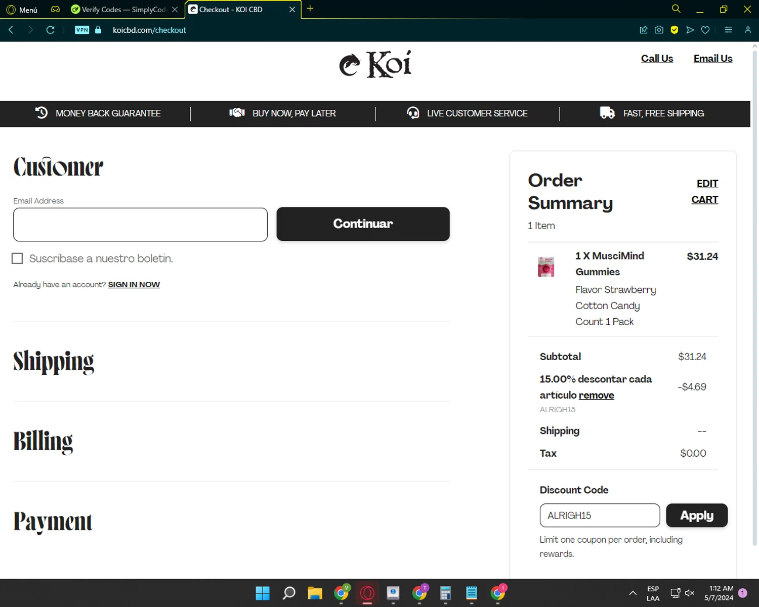The image size is (759, 607).
Task: Reload the checkout page
Action: pyautogui.click(x=50, y=30)
